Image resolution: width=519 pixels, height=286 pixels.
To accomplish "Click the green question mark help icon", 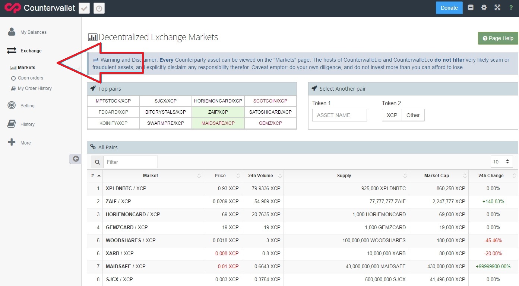I will [x=511, y=7].
